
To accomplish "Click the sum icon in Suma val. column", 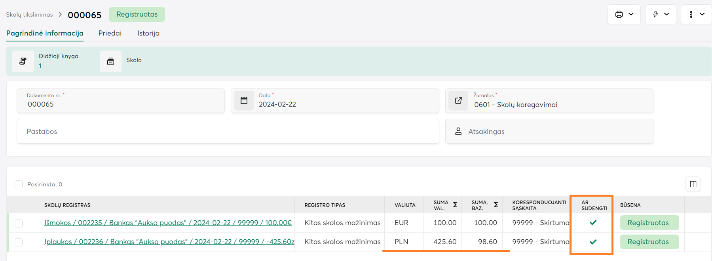I will pos(455,205).
